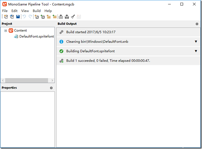This screenshot has height=149, width=202.
Task: Click the New Item toolbar icon
Action: pos(37,17)
